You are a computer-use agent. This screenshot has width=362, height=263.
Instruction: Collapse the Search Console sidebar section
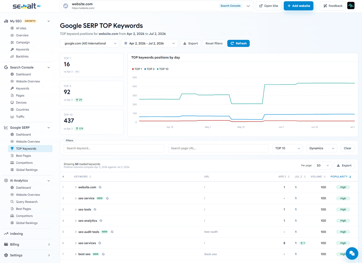click(x=49, y=67)
